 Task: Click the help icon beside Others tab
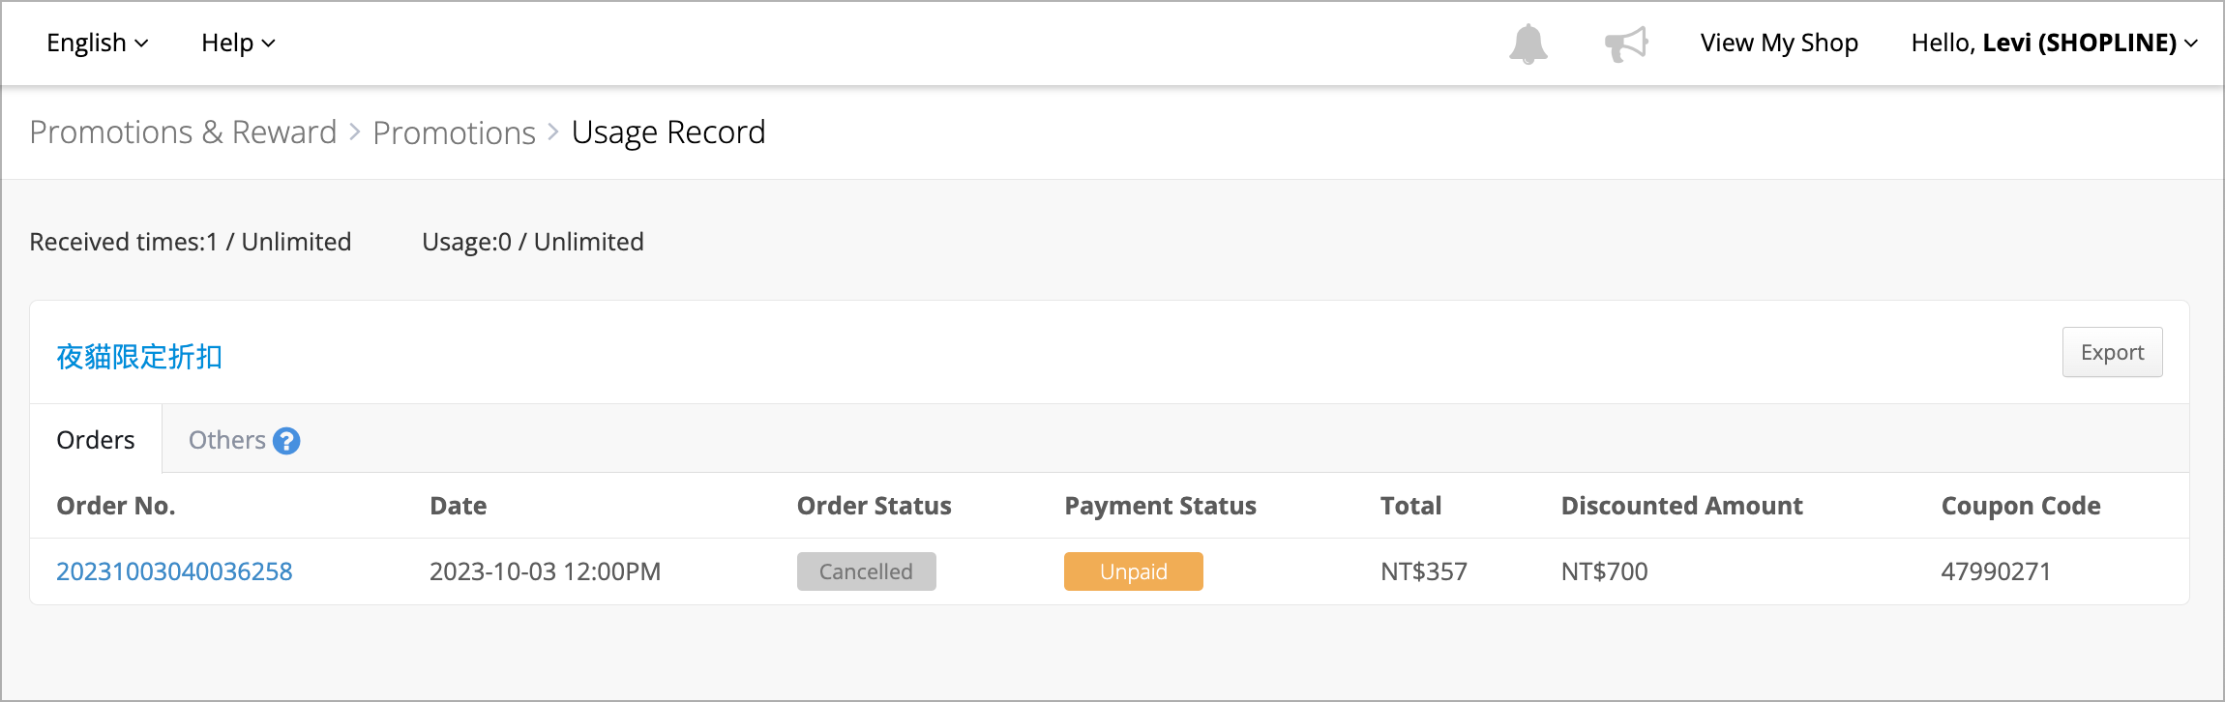point(286,441)
